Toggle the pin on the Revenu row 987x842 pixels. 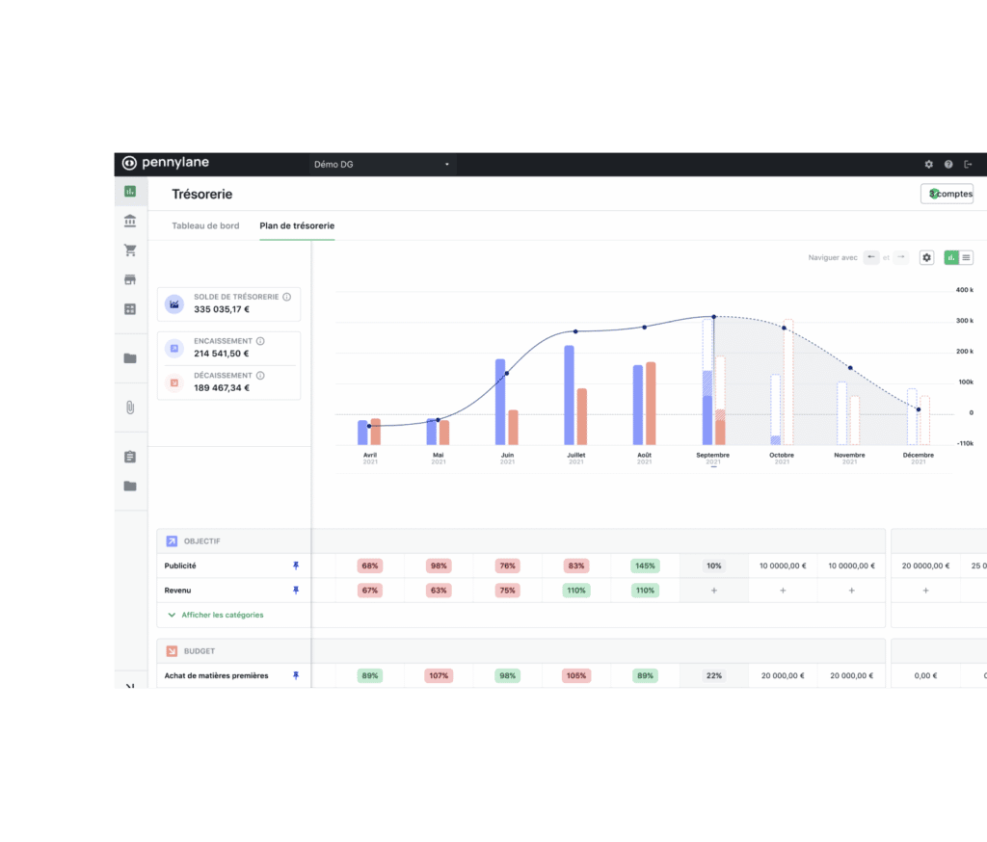coord(296,591)
